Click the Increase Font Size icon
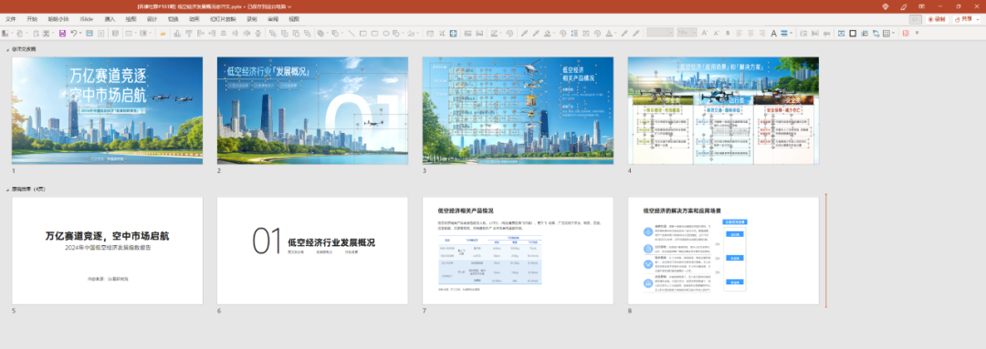This screenshot has height=349, width=986. 704,34
